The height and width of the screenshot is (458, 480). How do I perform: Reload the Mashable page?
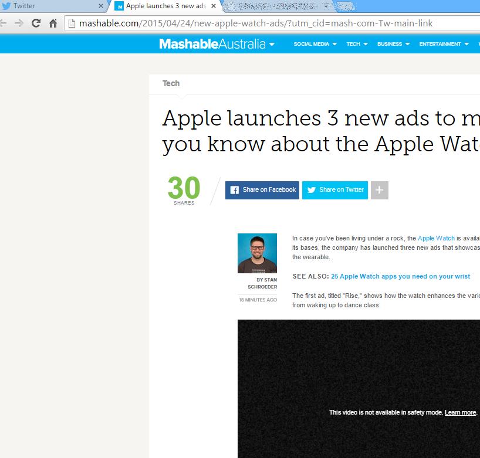pyautogui.click(x=36, y=23)
